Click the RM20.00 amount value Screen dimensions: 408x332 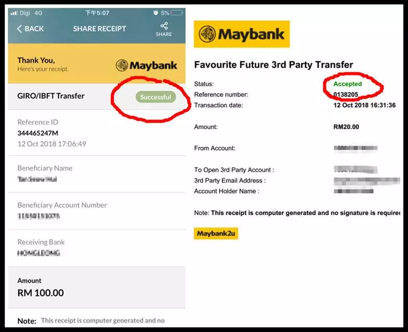pyautogui.click(x=346, y=127)
